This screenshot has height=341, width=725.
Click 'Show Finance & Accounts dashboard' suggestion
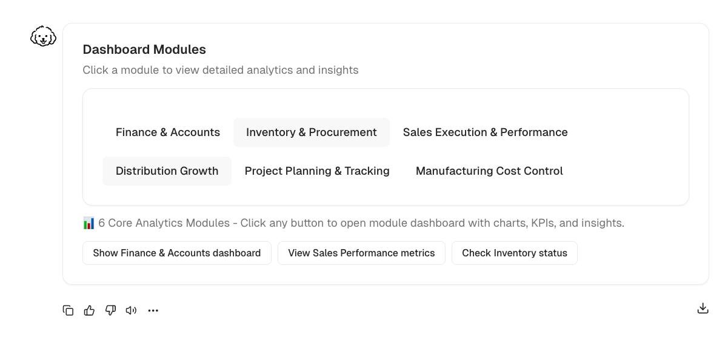coord(177,253)
